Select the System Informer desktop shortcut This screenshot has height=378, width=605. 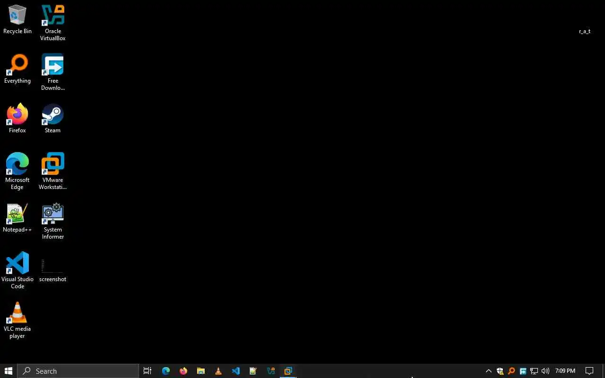52,222
